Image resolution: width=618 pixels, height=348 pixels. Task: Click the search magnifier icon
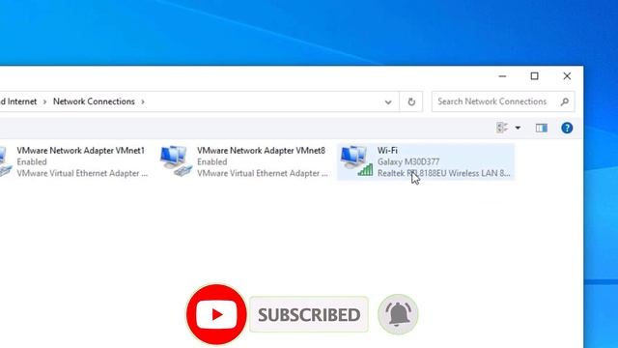click(x=564, y=101)
